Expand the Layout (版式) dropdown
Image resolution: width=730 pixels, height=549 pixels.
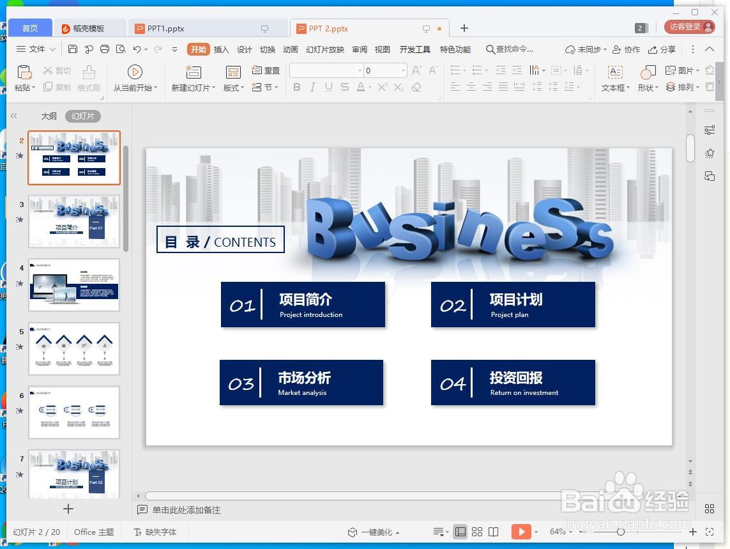coord(234,88)
